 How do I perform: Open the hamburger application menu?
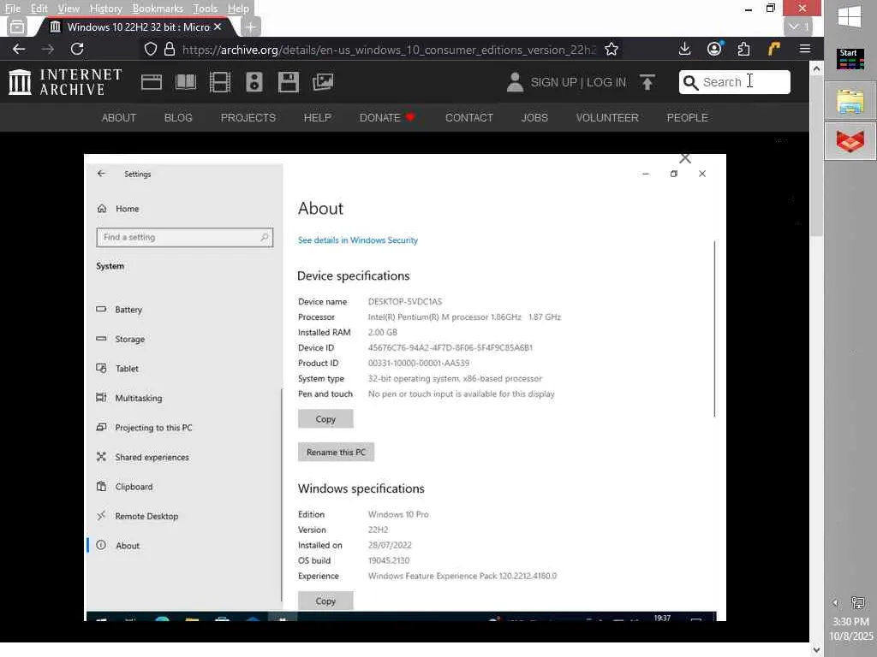tap(805, 49)
